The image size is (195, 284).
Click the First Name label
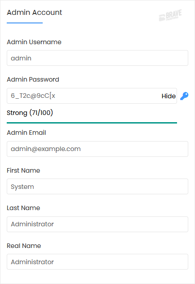point(23,170)
